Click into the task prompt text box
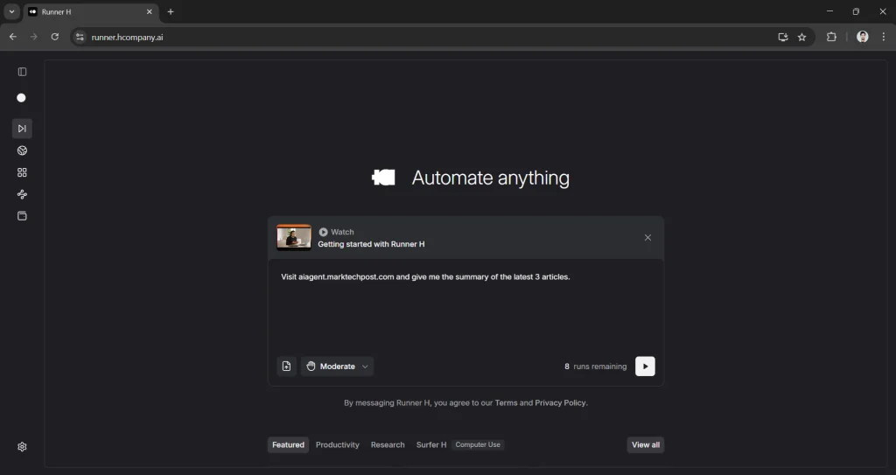 pyautogui.click(x=465, y=306)
